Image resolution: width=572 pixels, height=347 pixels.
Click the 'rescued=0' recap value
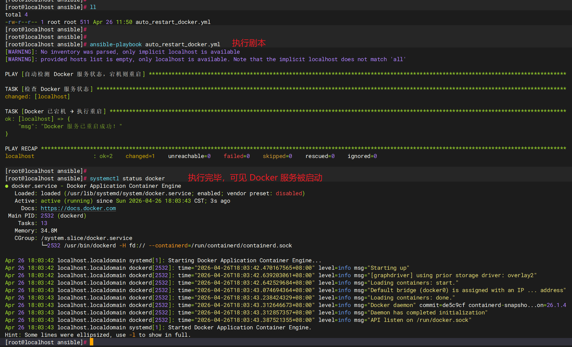(320, 156)
